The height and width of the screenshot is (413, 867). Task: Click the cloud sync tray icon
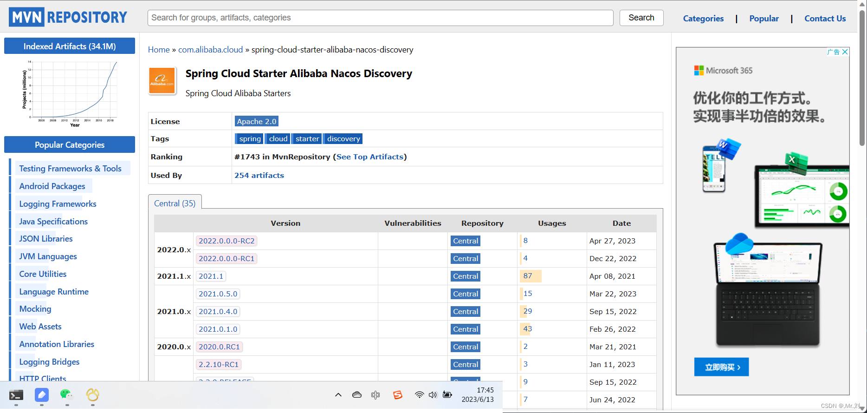tap(357, 395)
